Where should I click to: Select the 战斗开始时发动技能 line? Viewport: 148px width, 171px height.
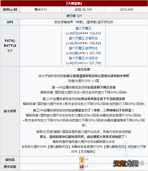click(84, 76)
